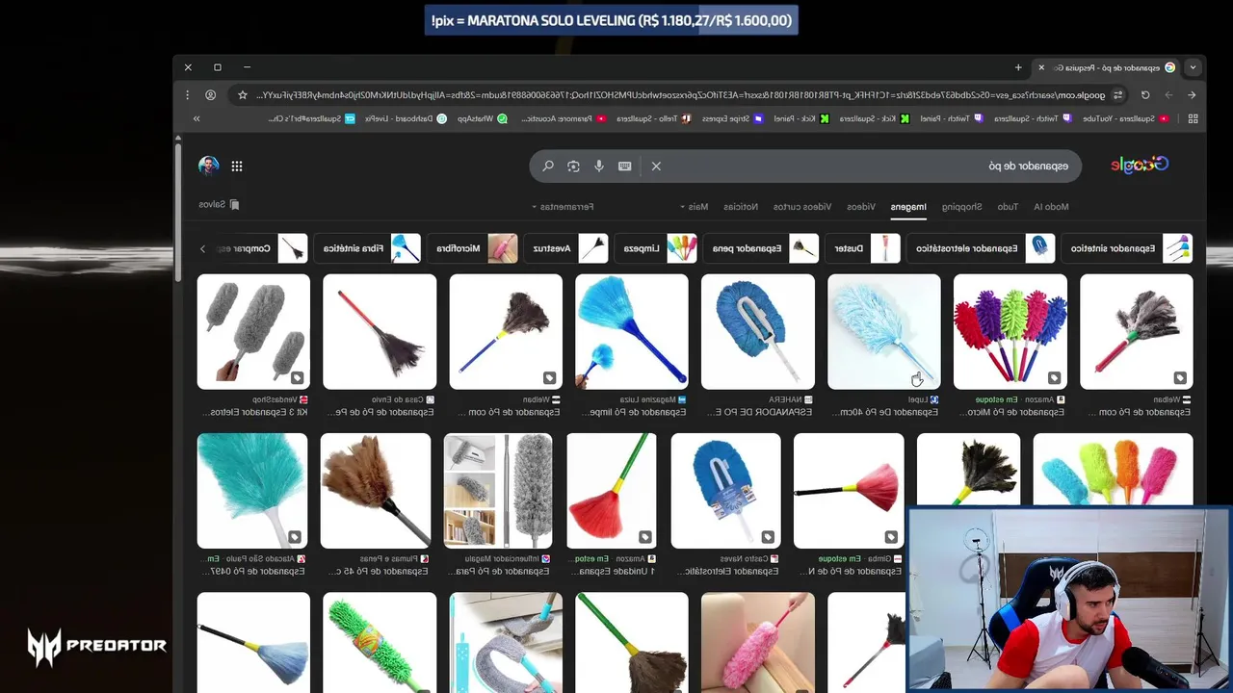The height and width of the screenshot is (693, 1233).
Task: Open a new browser tab with plus
Action: pos(1018,67)
